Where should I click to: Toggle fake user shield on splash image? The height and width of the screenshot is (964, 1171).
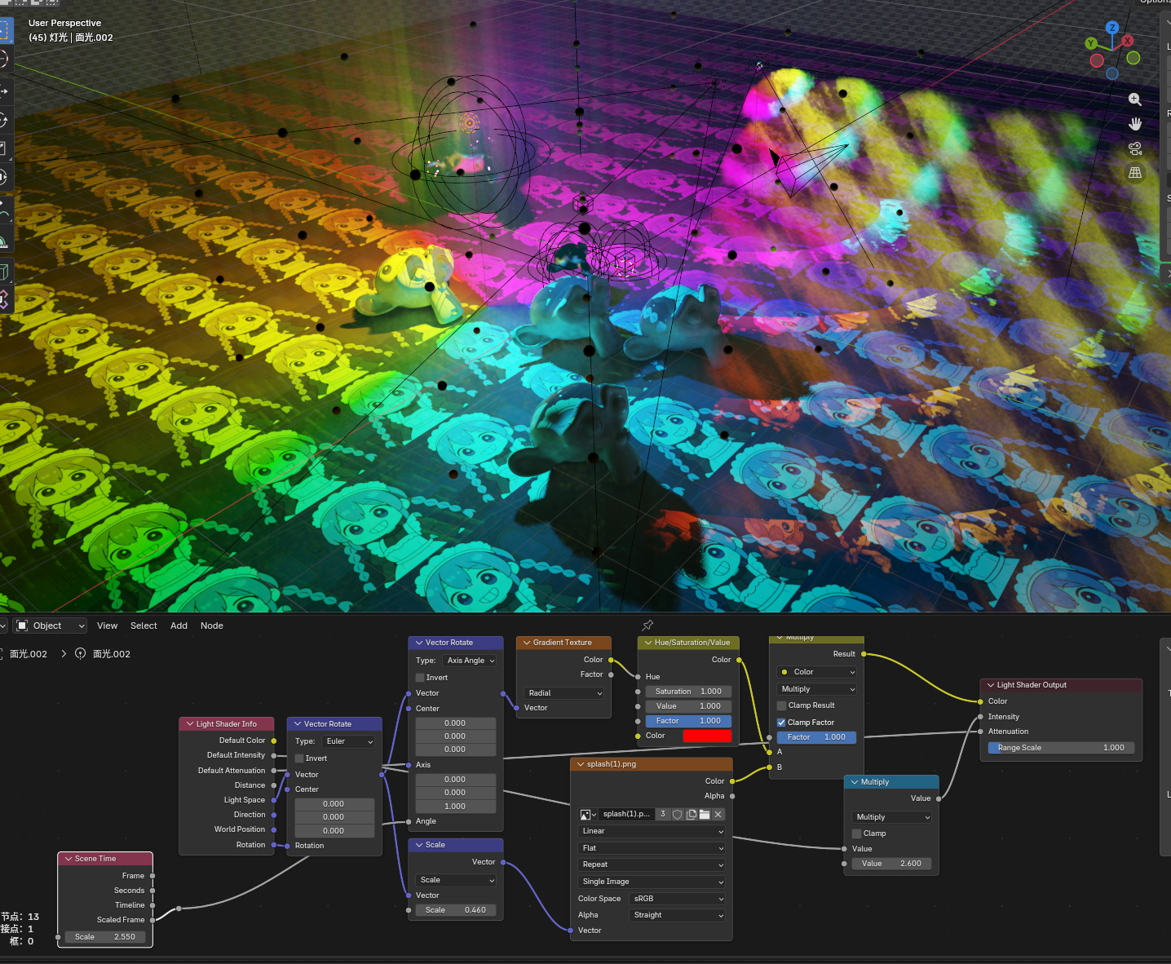[677, 815]
